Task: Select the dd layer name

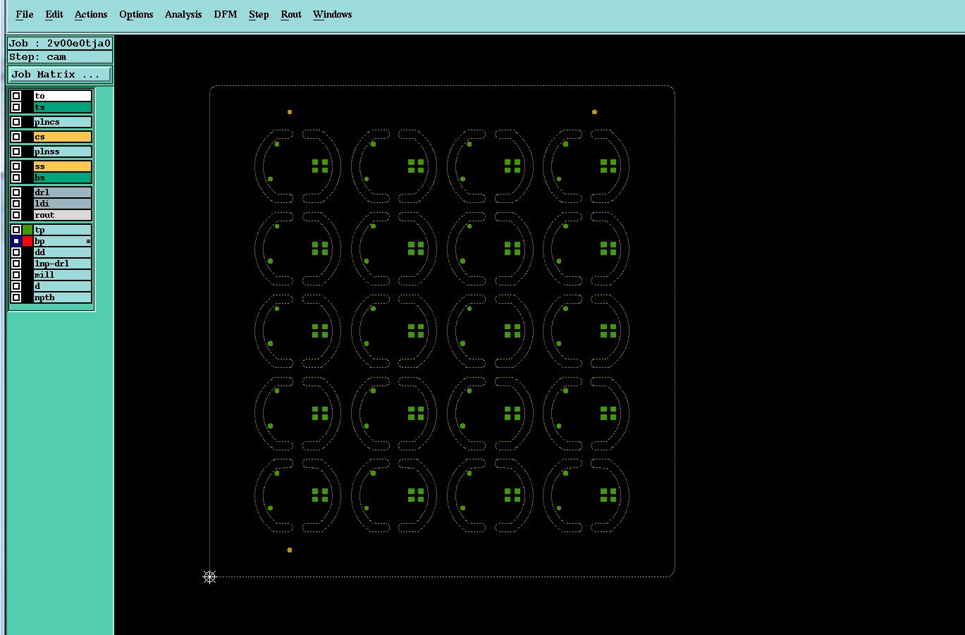Action: [x=63, y=252]
